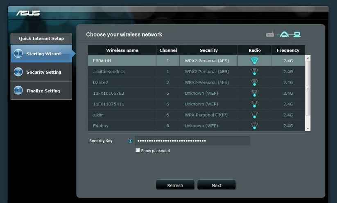Open the Security Setting step
The image size is (337, 203).
point(41,72)
